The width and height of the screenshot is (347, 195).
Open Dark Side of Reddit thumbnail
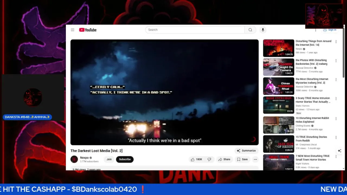pos(278,144)
